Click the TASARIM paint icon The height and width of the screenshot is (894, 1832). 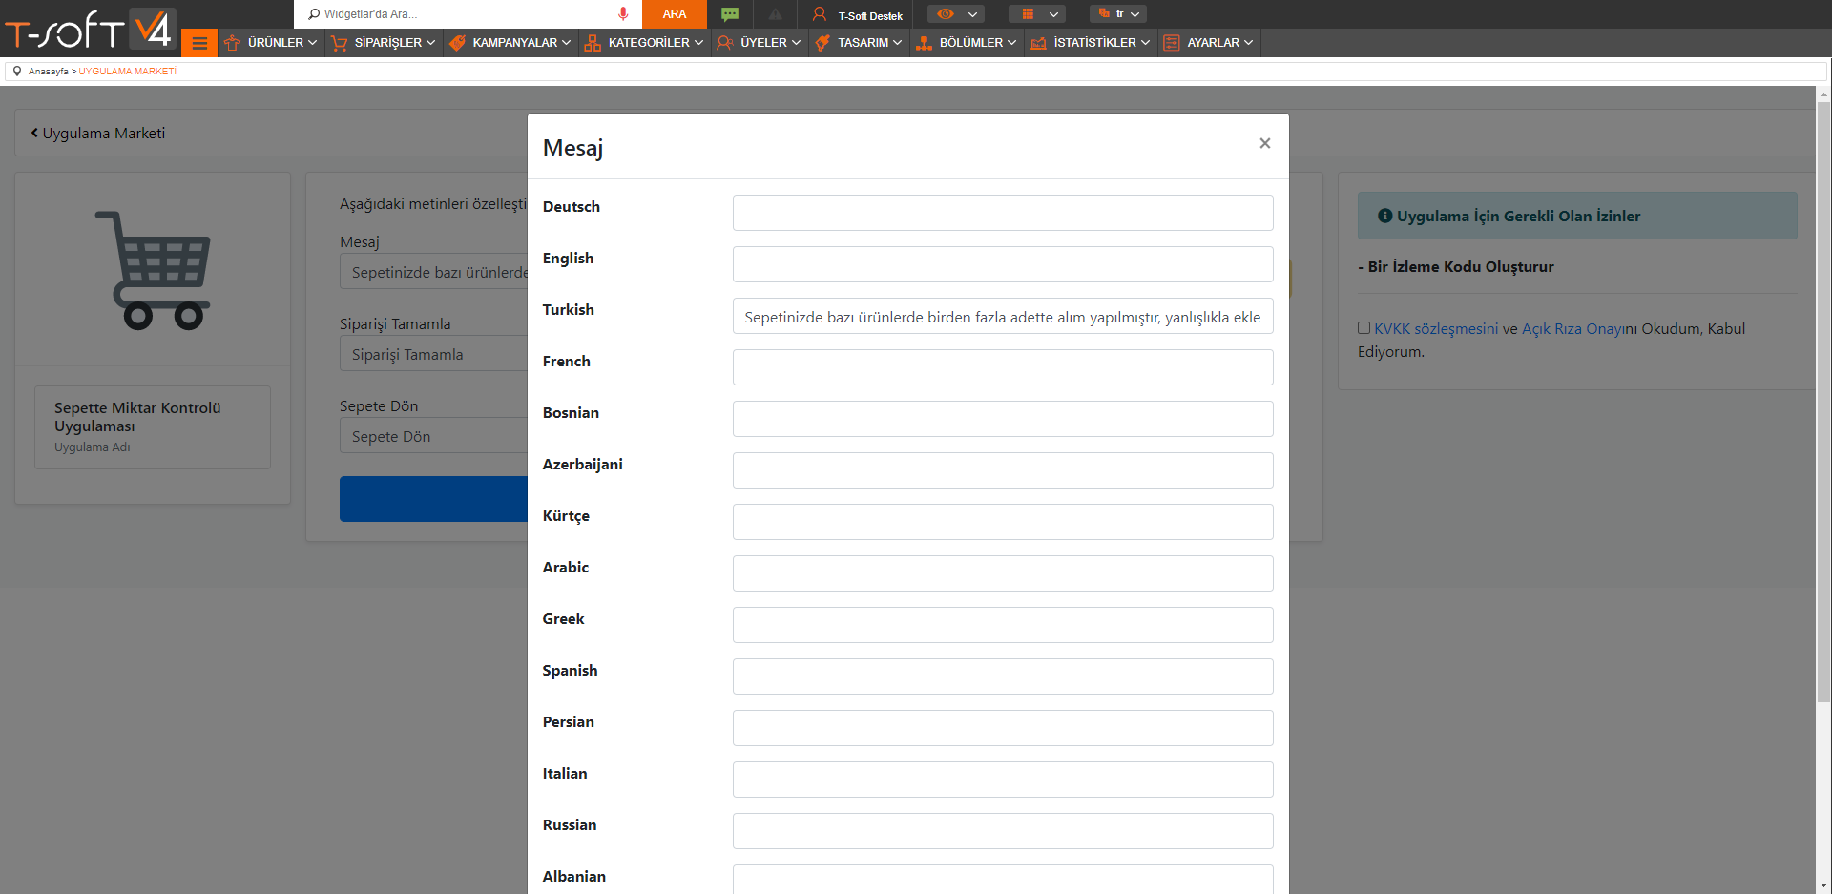tap(822, 43)
